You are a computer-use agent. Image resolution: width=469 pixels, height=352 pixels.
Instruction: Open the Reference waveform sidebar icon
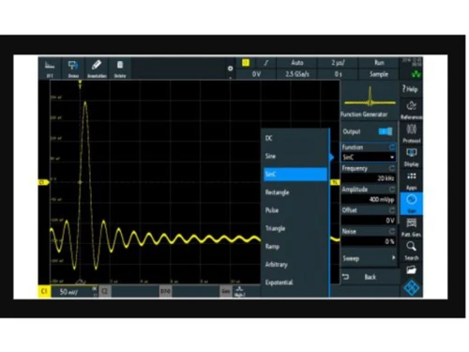(x=411, y=109)
